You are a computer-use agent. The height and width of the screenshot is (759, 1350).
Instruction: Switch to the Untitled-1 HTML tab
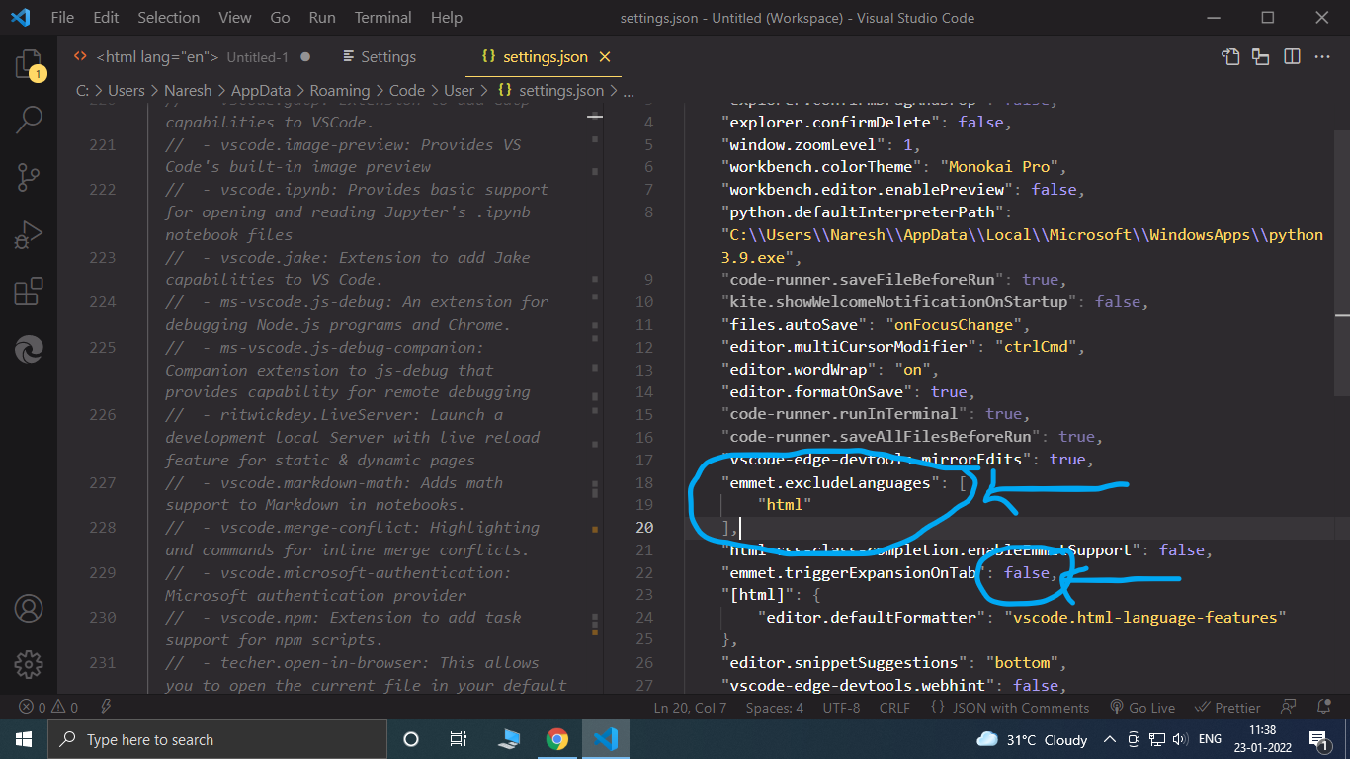point(193,57)
